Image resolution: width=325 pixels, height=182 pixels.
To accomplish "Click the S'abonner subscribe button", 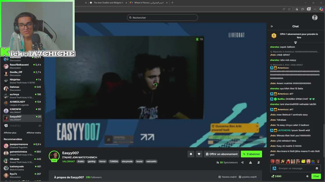I will (251, 154).
